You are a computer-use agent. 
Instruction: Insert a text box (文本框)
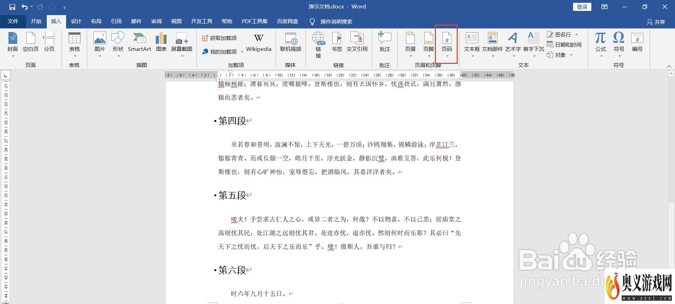click(x=472, y=45)
